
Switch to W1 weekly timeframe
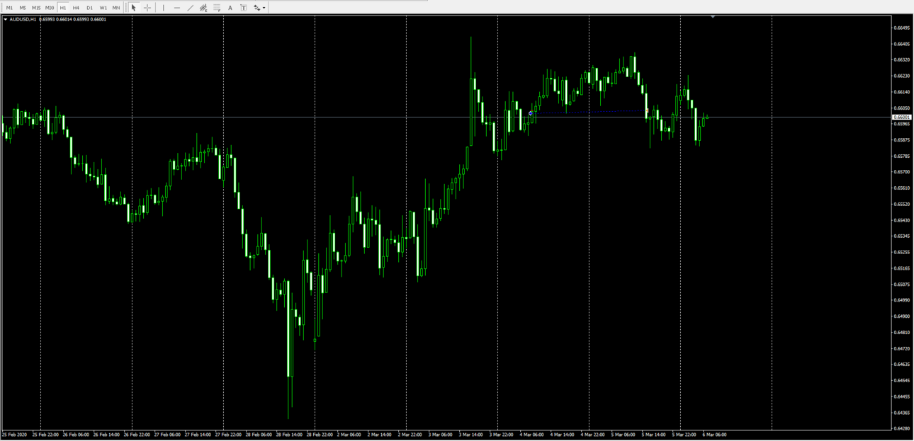point(103,8)
